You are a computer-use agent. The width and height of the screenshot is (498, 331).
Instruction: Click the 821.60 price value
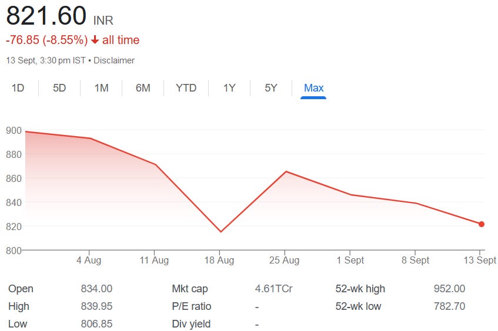point(46,15)
